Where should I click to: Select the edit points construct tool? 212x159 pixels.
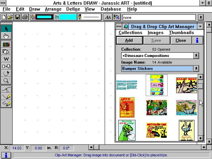click(6, 89)
